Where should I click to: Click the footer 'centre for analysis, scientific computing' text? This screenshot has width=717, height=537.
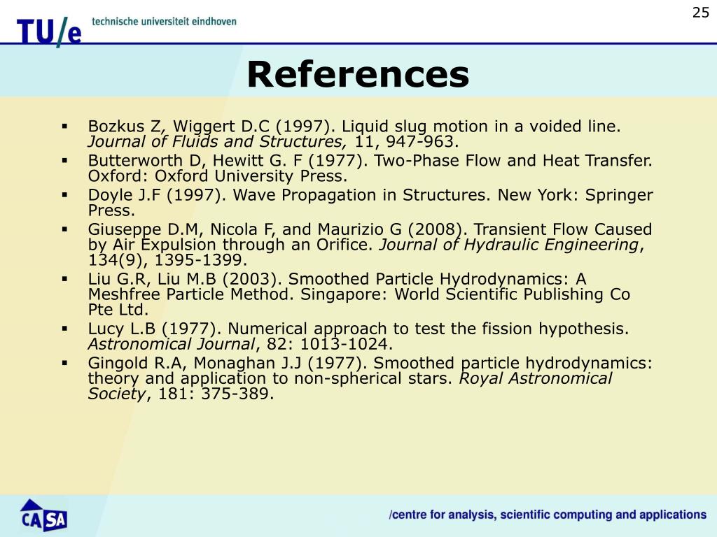548,515
